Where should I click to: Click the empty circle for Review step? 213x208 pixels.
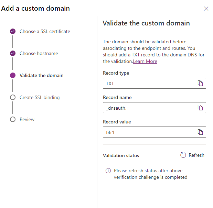pos(13,119)
